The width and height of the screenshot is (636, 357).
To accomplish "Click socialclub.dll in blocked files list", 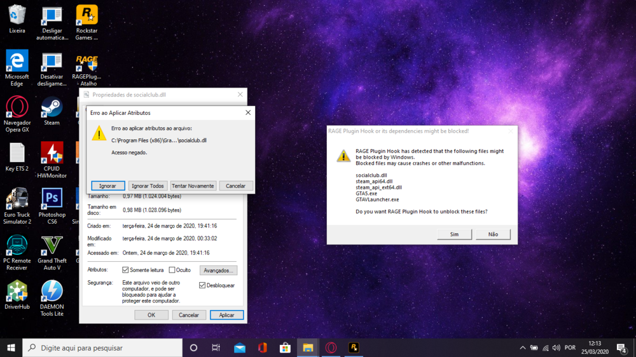I will tap(371, 175).
